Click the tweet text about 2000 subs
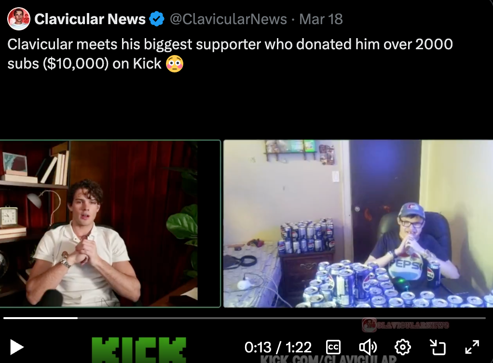The width and height of the screenshot is (493, 363). coord(230,54)
